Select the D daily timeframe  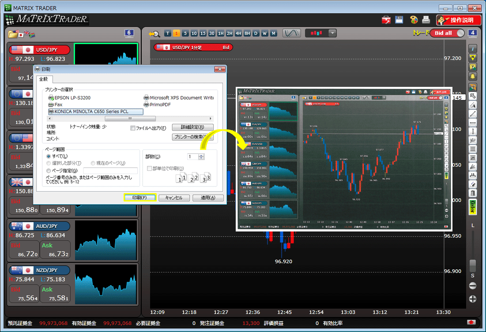256,34
